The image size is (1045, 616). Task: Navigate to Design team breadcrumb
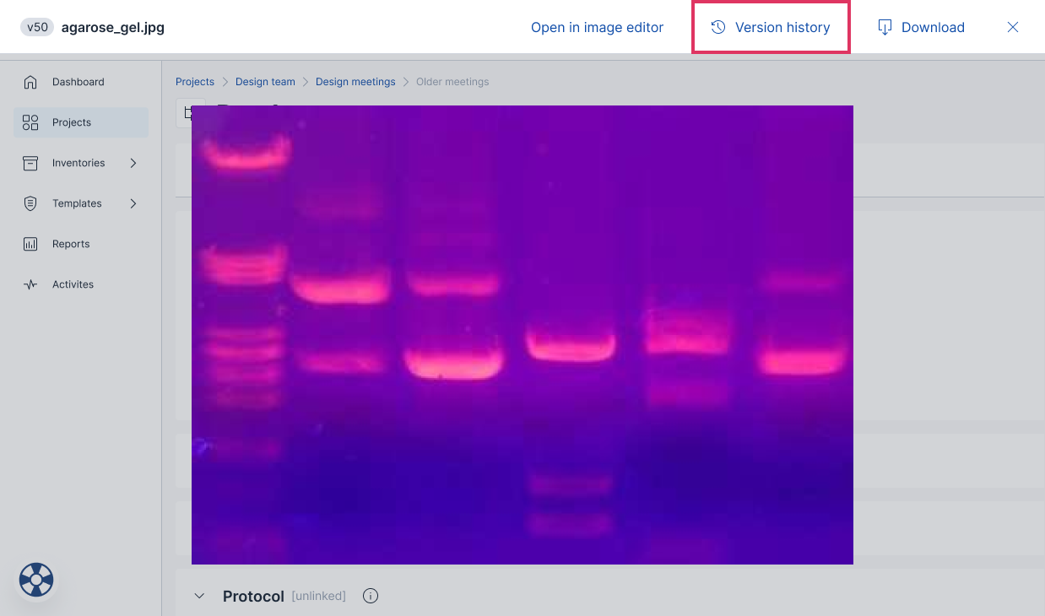coord(265,82)
